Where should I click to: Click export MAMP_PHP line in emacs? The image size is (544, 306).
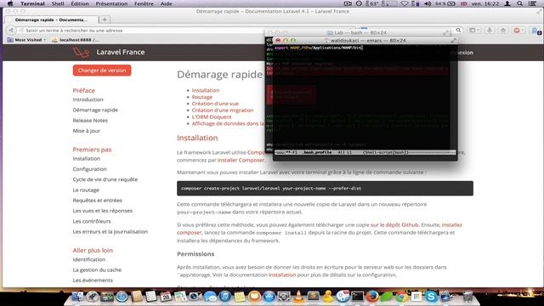pyautogui.click(x=319, y=48)
